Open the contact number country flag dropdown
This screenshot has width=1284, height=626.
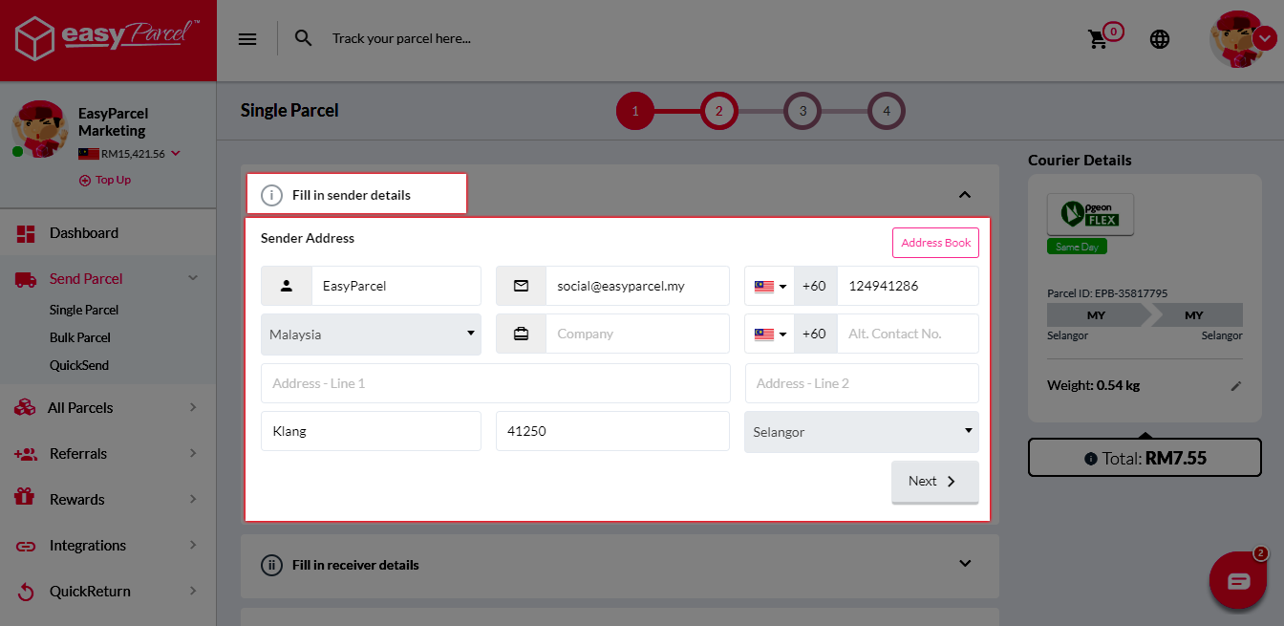pyautogui.click(x=770, y=286)
